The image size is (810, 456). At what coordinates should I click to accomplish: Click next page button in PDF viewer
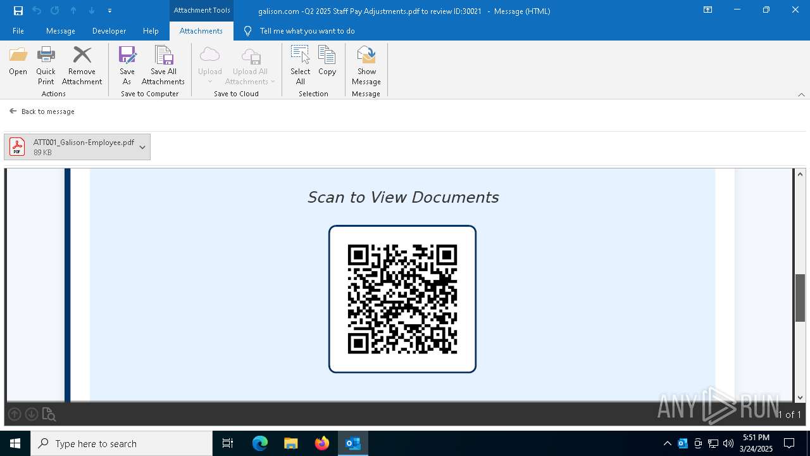(31, 414)
